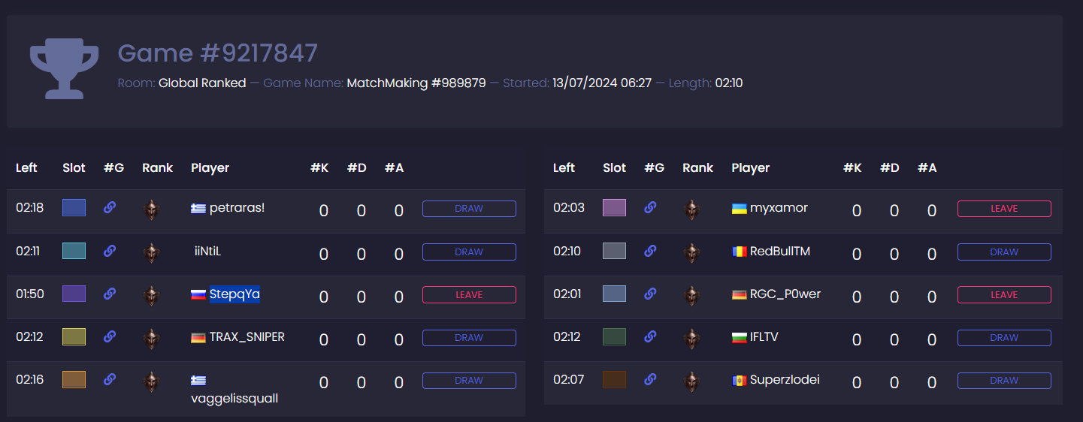Open the RGC_P0wer player name link
The image size is (1083, 422).
coord(785,294)
